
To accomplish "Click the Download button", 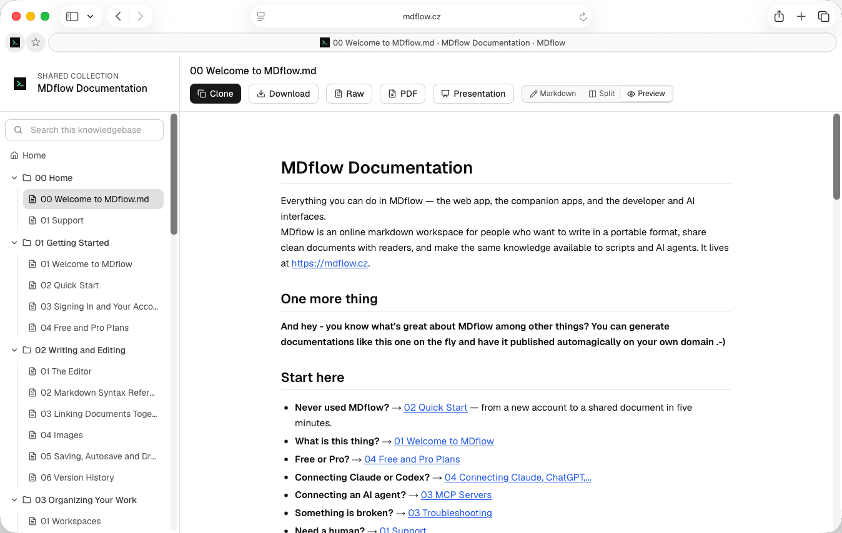I will [x=284, y=94].
